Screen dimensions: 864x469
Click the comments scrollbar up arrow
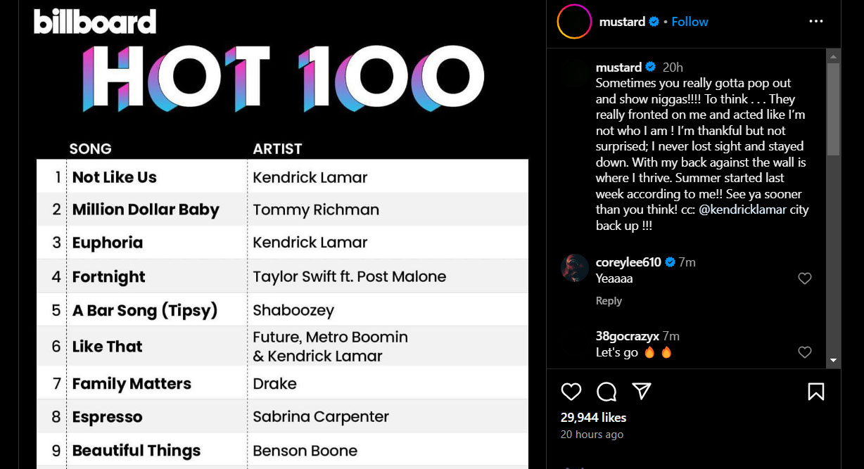point(833,56)
